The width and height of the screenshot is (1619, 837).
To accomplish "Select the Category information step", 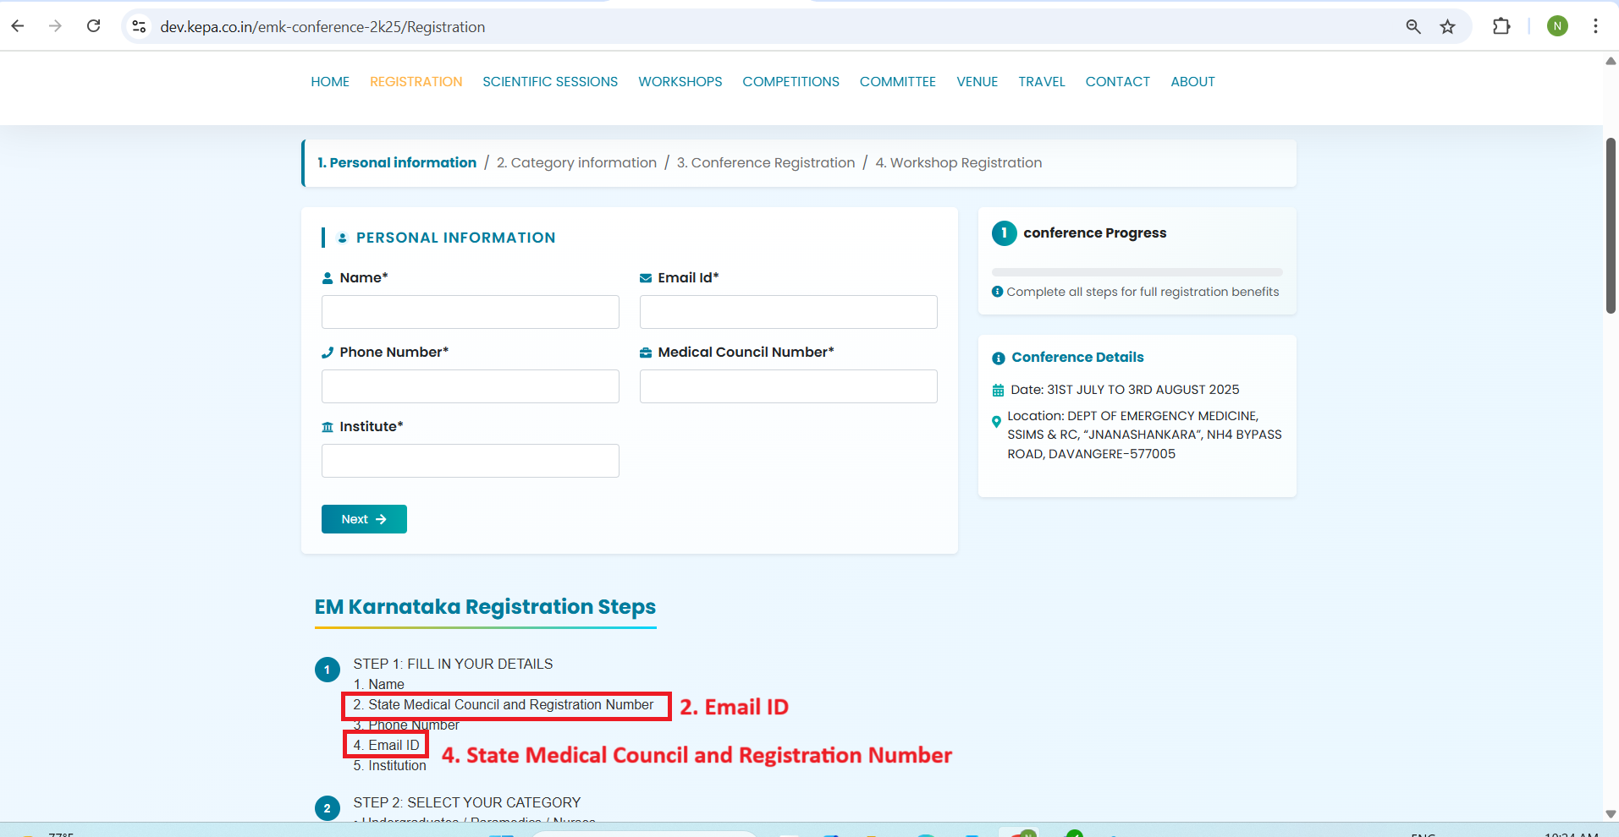I will click(x=576, y=163).
